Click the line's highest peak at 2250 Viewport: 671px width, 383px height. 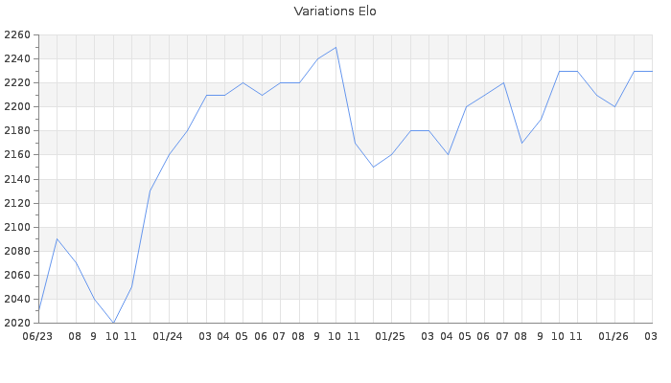tap(335, 47)
